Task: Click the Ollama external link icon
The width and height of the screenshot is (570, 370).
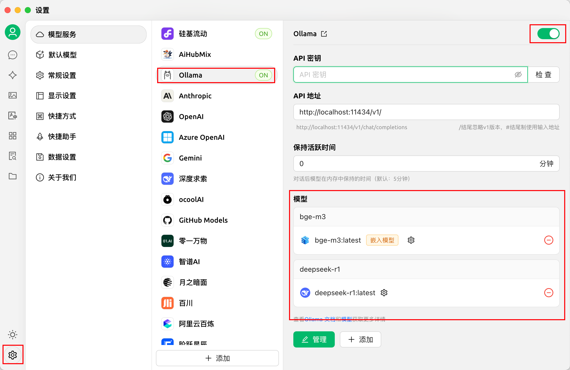Action: click(324, 34)
